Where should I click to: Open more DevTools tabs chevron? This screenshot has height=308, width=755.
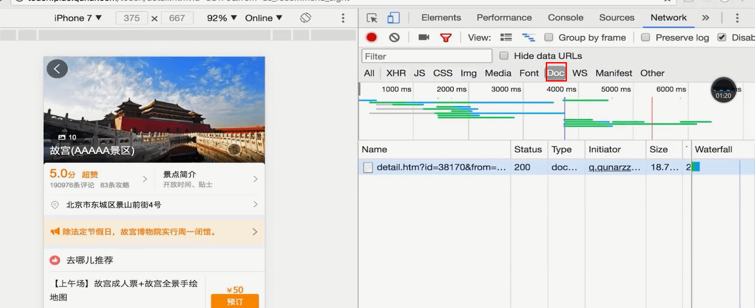(x=706, y=18)
